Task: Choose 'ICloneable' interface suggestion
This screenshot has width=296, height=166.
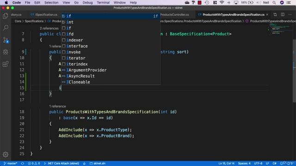Action: [x=111, y=82]
